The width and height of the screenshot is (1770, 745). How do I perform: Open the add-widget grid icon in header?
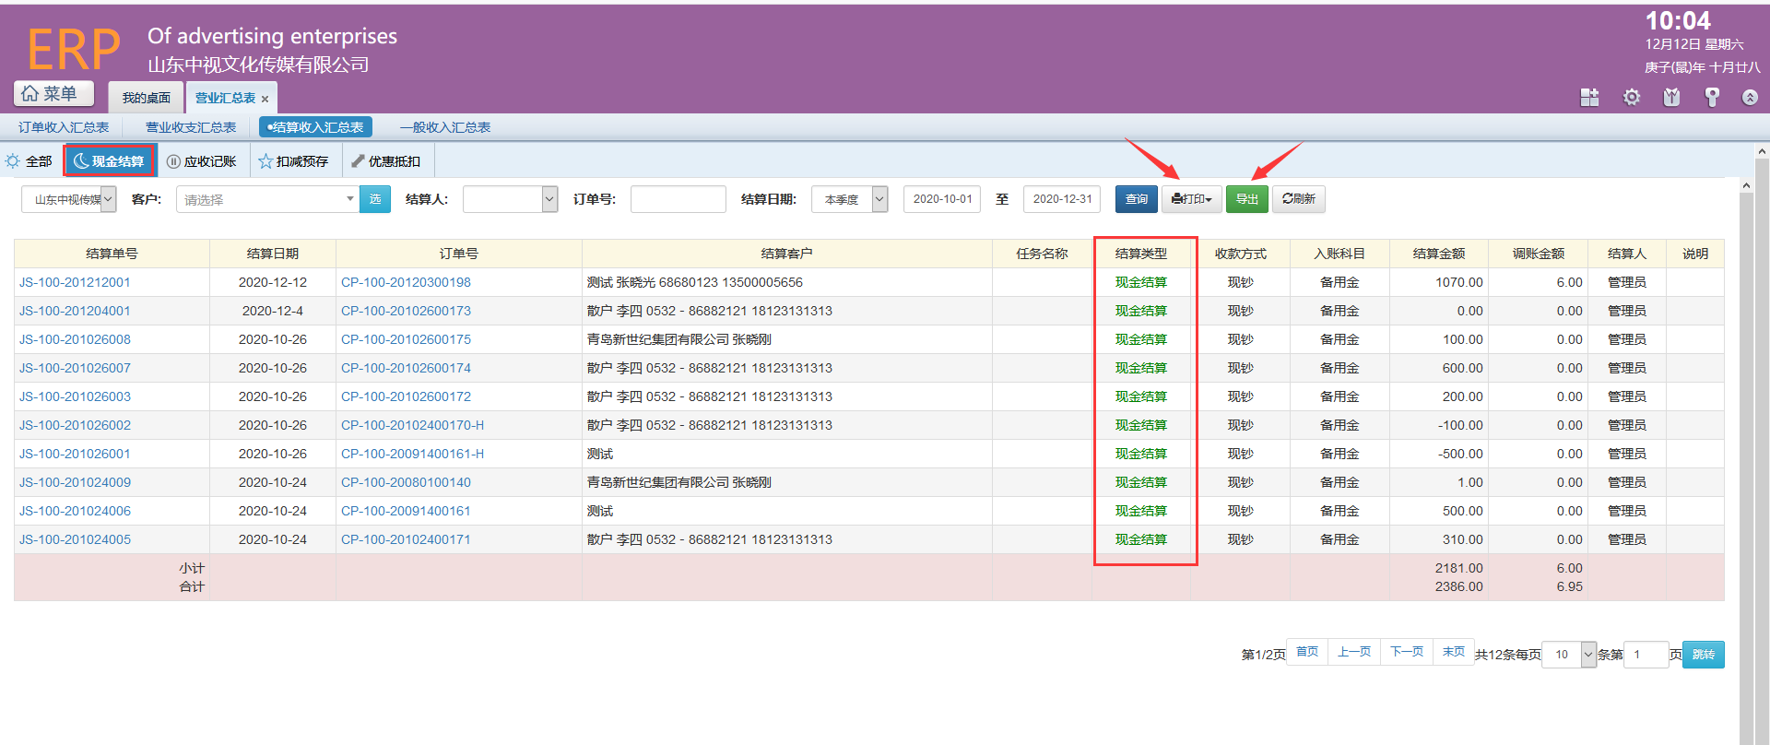(1589, 97)
